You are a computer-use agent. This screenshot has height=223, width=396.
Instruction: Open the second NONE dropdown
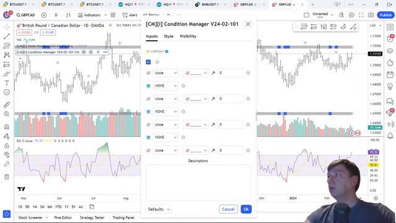pyautogui.click(x=166, y=111)
